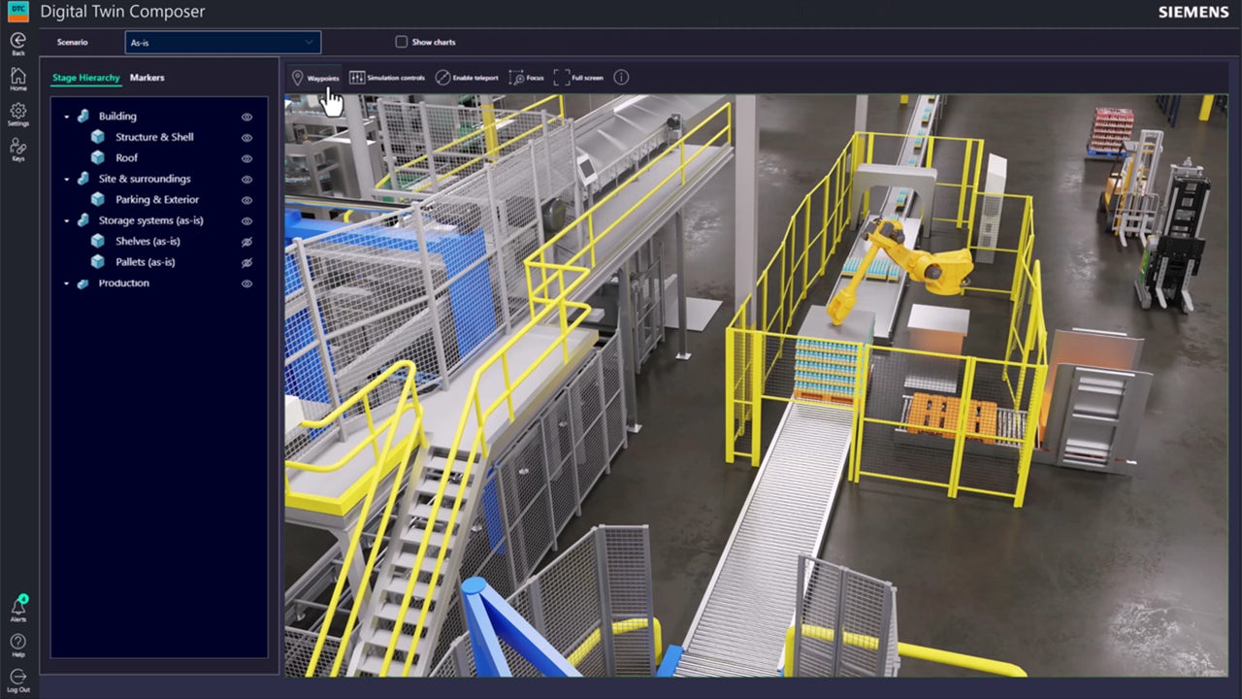Hide Parking & Exterior
The height and width of the screenshot is (699, 1242).
pos(246,200)
